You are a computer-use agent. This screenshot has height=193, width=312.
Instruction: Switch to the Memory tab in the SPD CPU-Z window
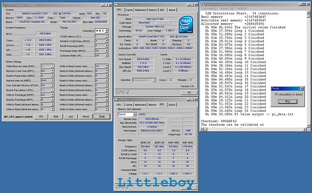pyautogui.click(x=153, y=105)
